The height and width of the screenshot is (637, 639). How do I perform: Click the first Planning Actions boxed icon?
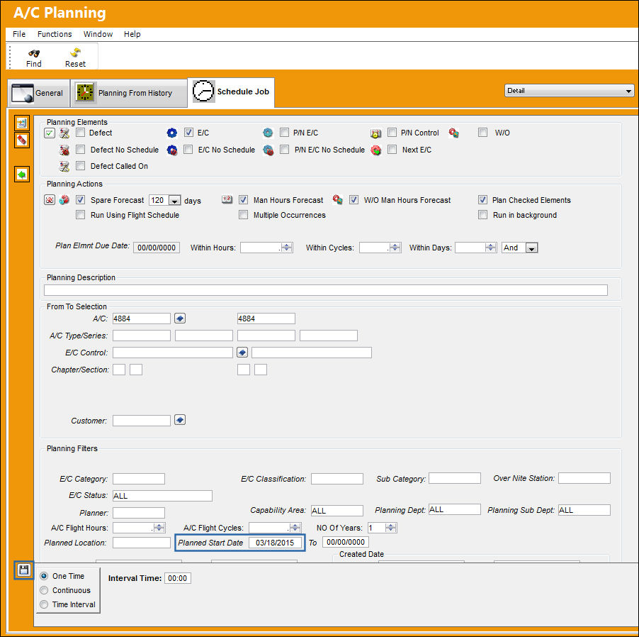click(x=50, y=200)
